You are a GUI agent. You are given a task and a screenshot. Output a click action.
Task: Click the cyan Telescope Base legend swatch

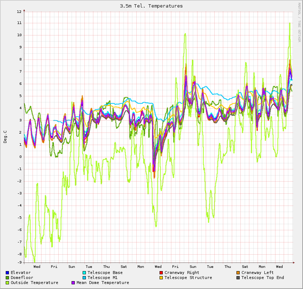click(84, 273)
